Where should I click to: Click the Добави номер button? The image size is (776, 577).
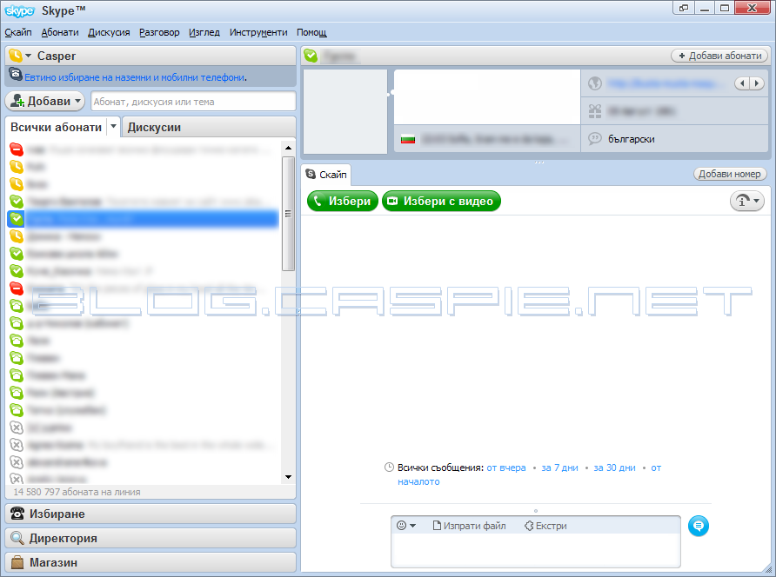click(x=730, y=174)
